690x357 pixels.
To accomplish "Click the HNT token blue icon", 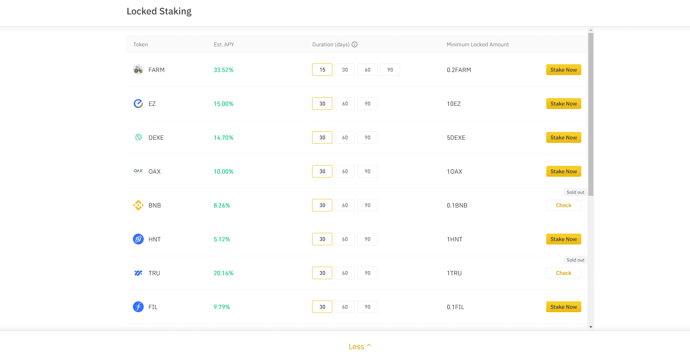I will (x=138, y=239).
